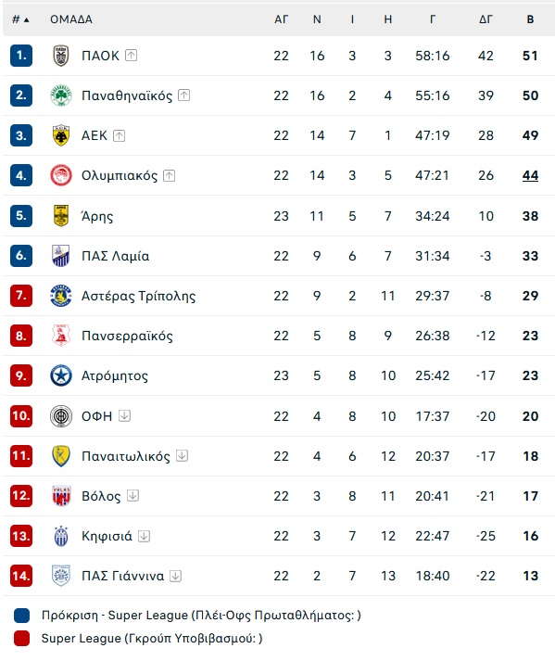Click the ΑΕΚ eagle crest icon

pyautogui.click(x=61, y=135)
